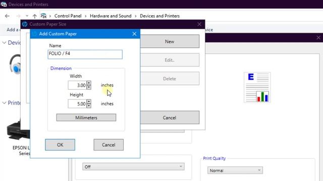Image resolution: width=323 pixels, height=181 pixels.
Task: Click the Dimension group label
Action: coord(61,68)
